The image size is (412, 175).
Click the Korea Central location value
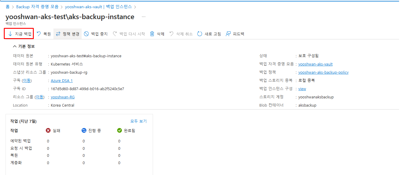click(63, 105)
